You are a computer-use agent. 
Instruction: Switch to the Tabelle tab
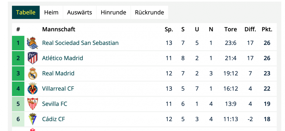pos(26,13)
